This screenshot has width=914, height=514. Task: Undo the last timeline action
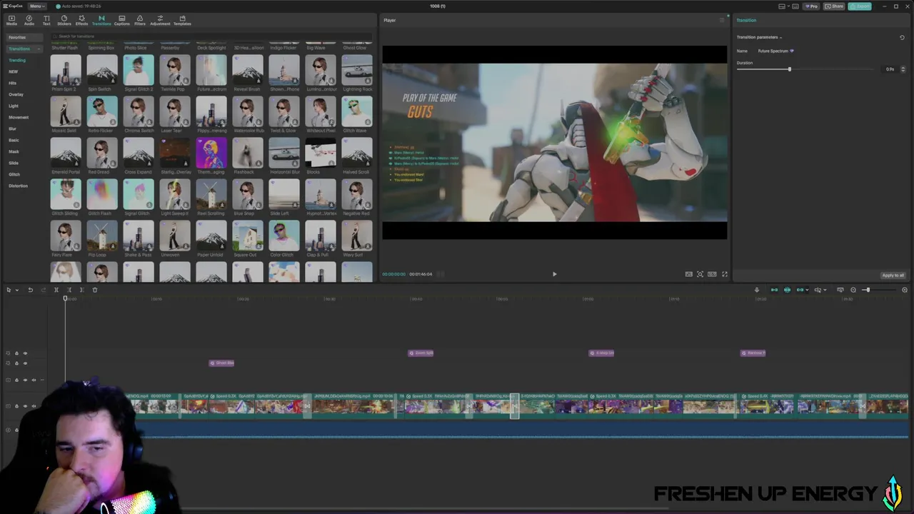(30, 290)
